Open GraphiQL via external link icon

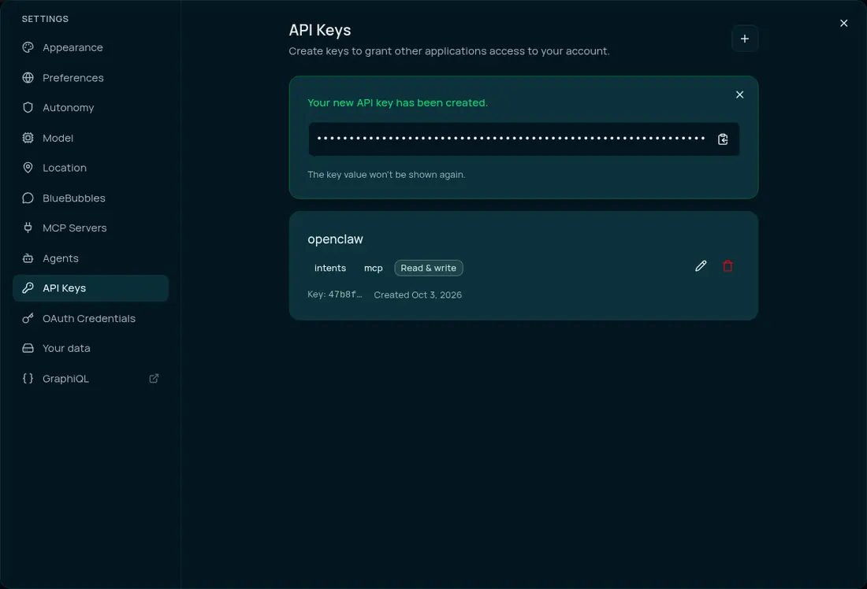click(x=154, y=379)
